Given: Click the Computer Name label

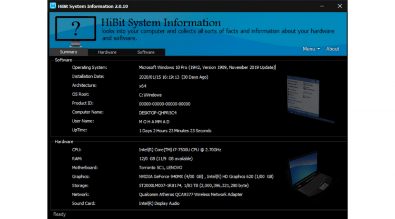Looking at the screenshot, I should click(87, 112).
